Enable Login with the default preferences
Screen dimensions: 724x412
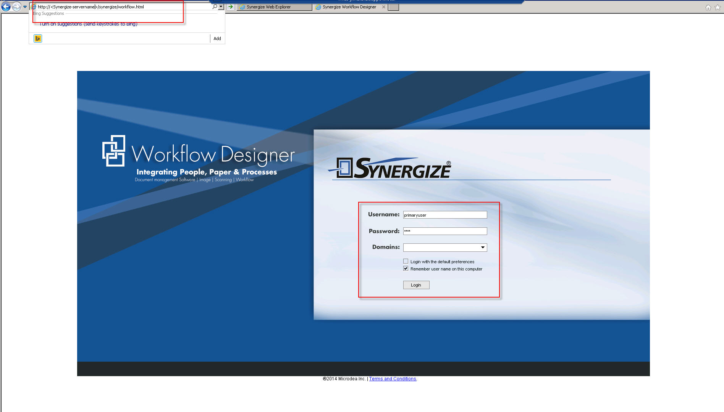tap(406, 261)
